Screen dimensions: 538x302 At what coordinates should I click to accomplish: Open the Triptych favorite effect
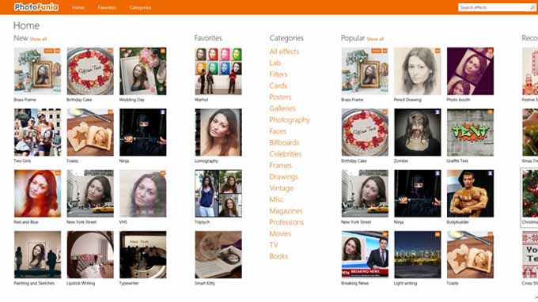218,194
